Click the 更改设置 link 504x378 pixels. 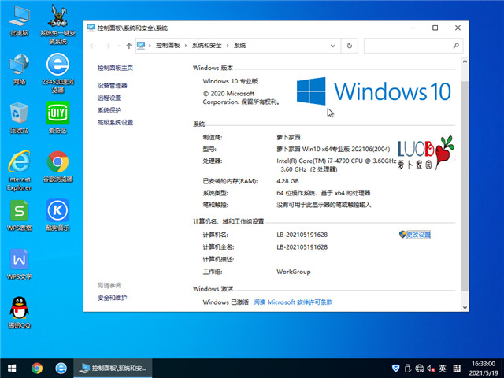[418, 235]
